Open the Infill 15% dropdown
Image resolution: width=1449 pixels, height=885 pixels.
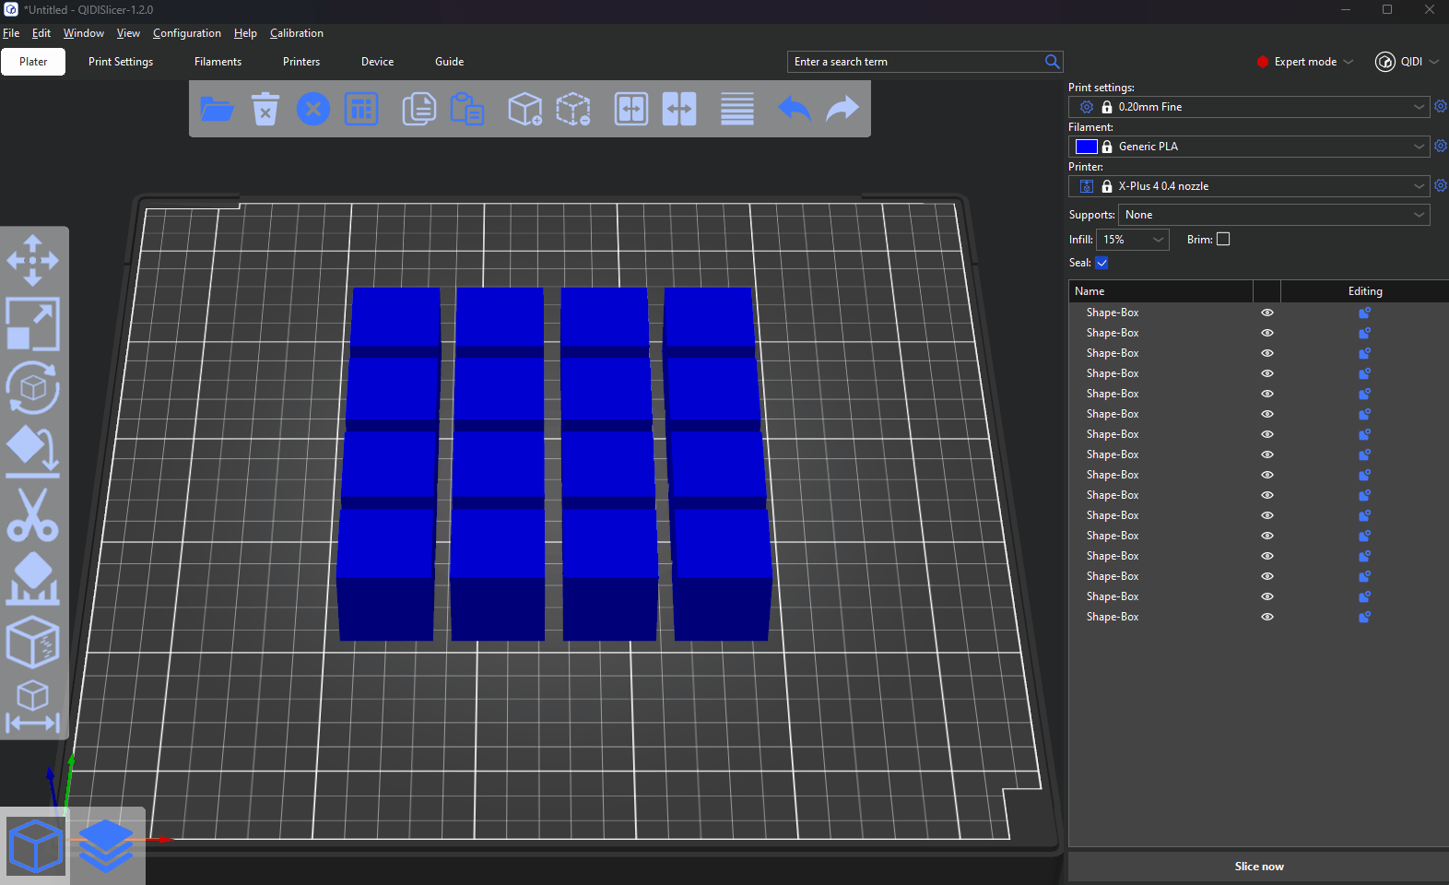[1132, 240]
